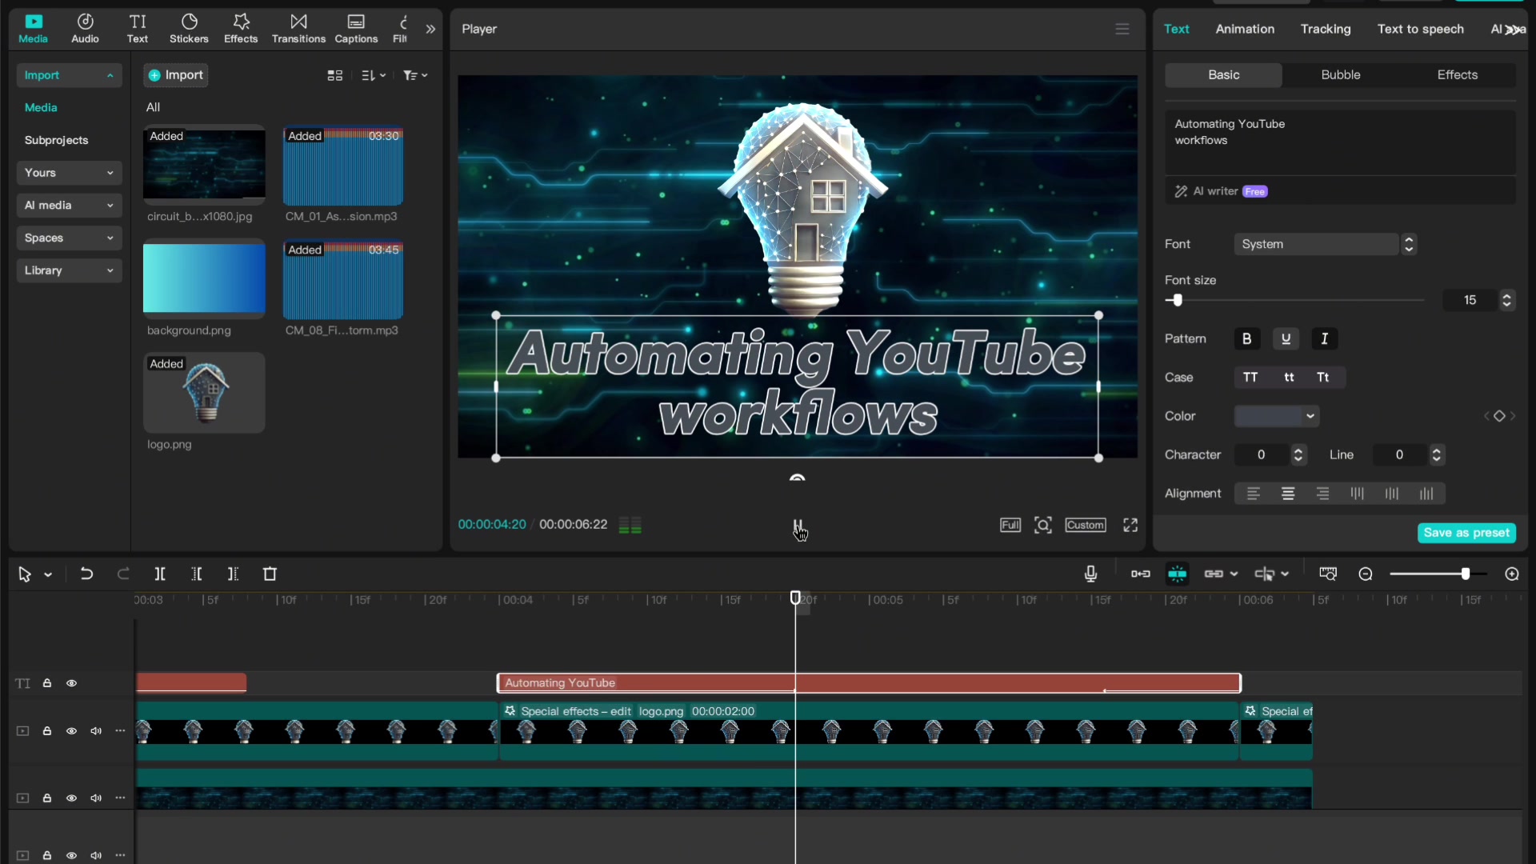Select the Split clip icon

click(159, 574)
